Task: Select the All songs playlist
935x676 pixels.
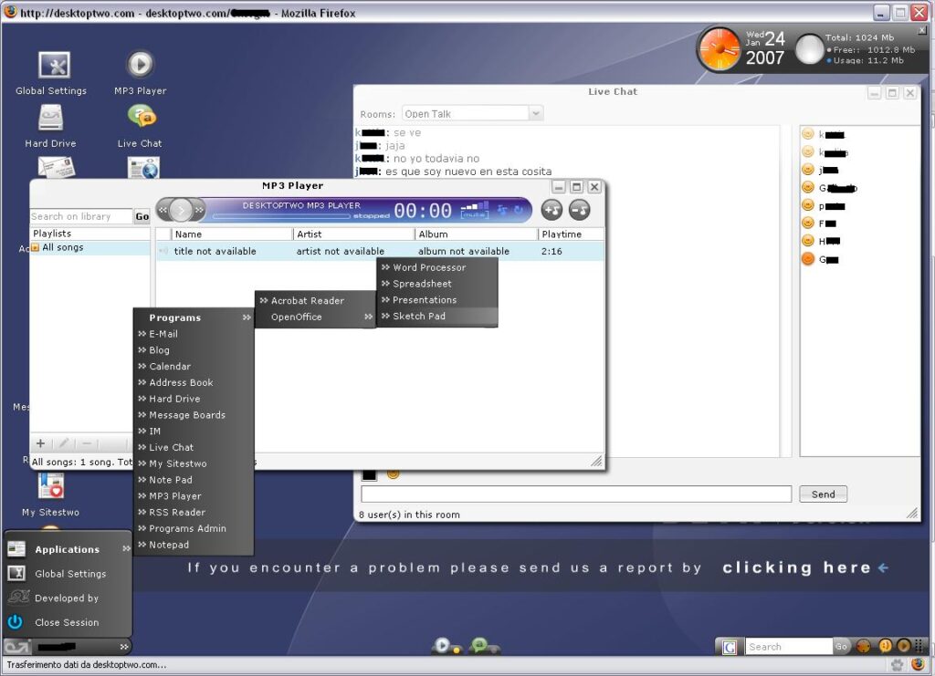Action: point(89,248)
